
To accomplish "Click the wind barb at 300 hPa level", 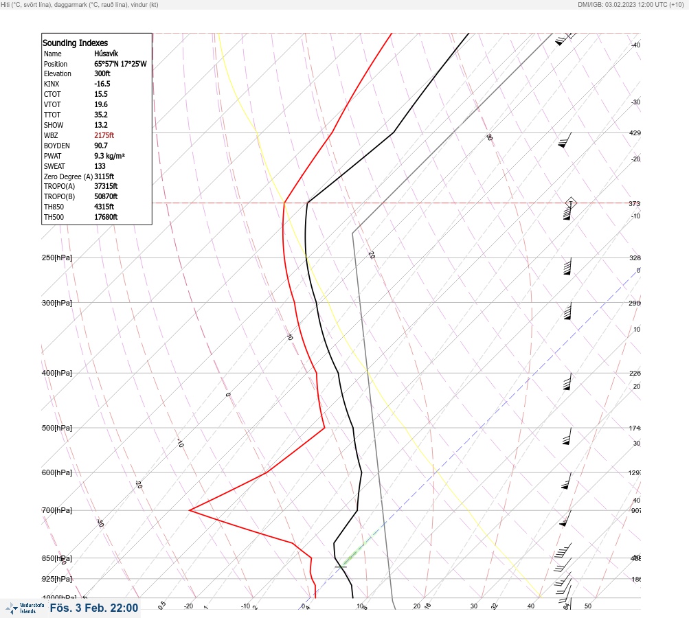I will coord(567,311).
